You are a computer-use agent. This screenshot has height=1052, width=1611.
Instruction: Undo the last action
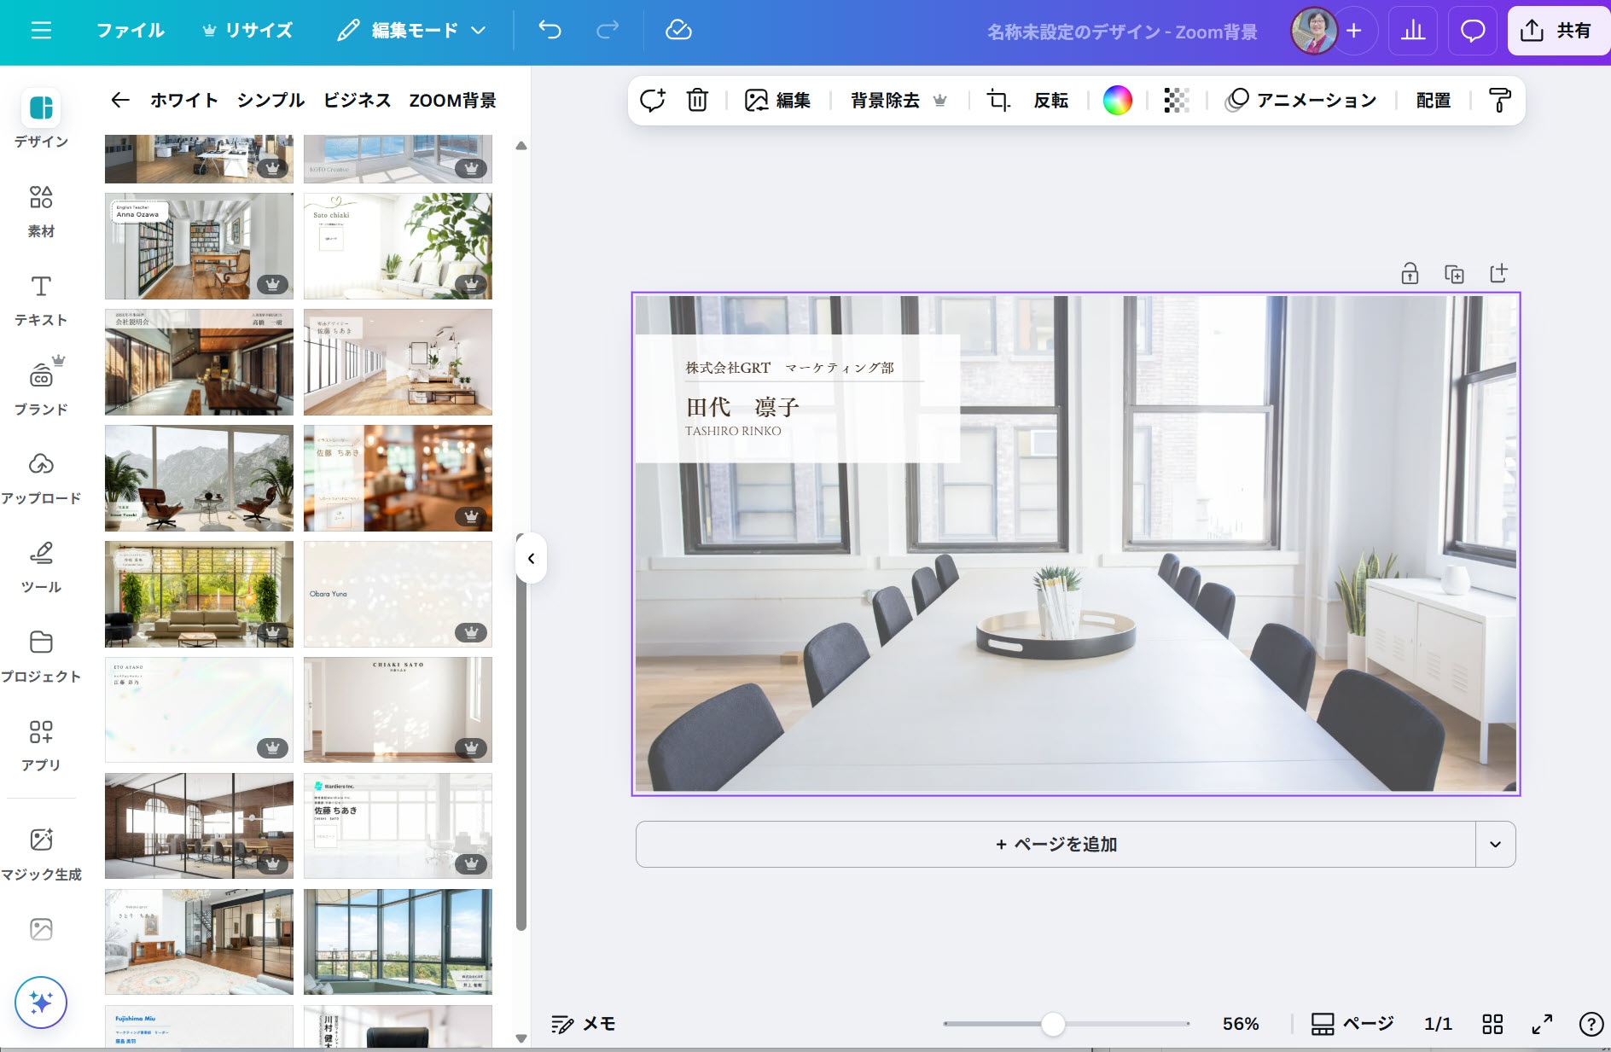tap(550, 31)
